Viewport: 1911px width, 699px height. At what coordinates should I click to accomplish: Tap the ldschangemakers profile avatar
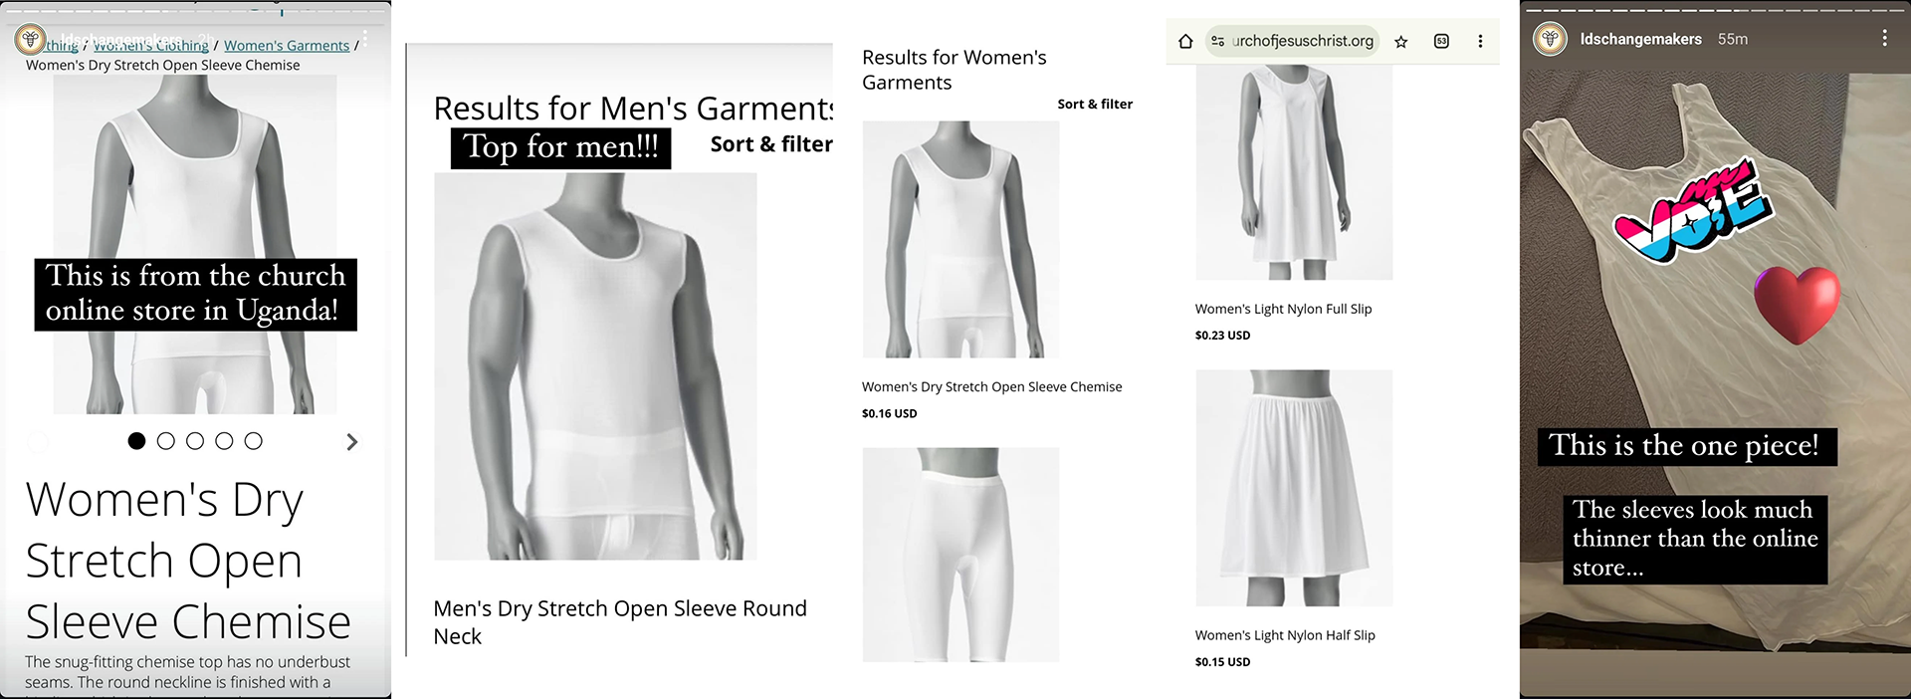click(1550, 39)
